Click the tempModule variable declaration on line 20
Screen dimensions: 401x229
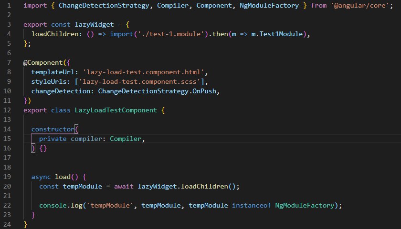pos(82,187)
